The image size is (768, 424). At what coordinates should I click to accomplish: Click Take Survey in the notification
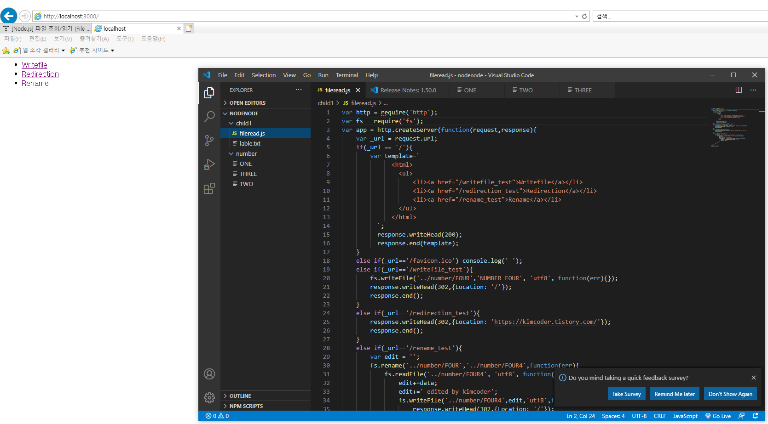tap(626, 394)
